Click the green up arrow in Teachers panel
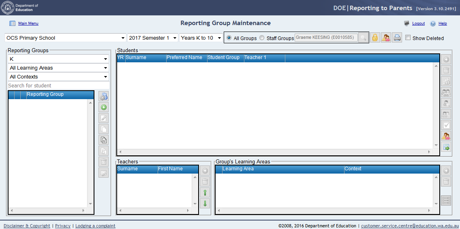Image resolution: width=460 pixels, height=229 pixels. click(x=205, y=193)
